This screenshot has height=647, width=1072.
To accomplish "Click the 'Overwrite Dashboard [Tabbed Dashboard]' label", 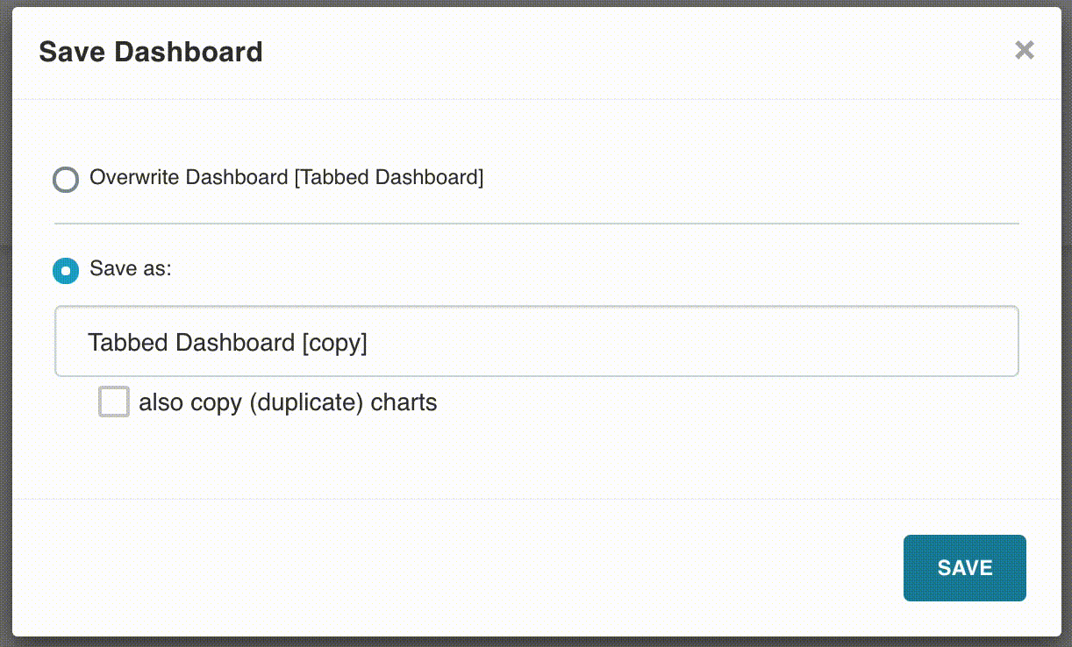I will 286,178.
